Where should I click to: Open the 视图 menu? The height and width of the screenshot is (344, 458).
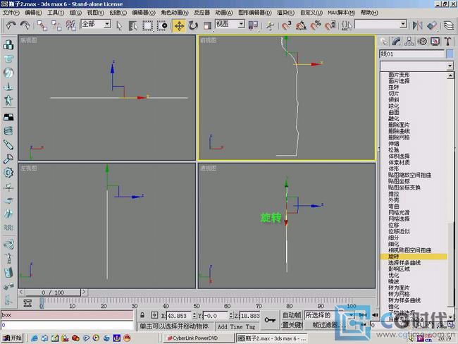(95, 13)
